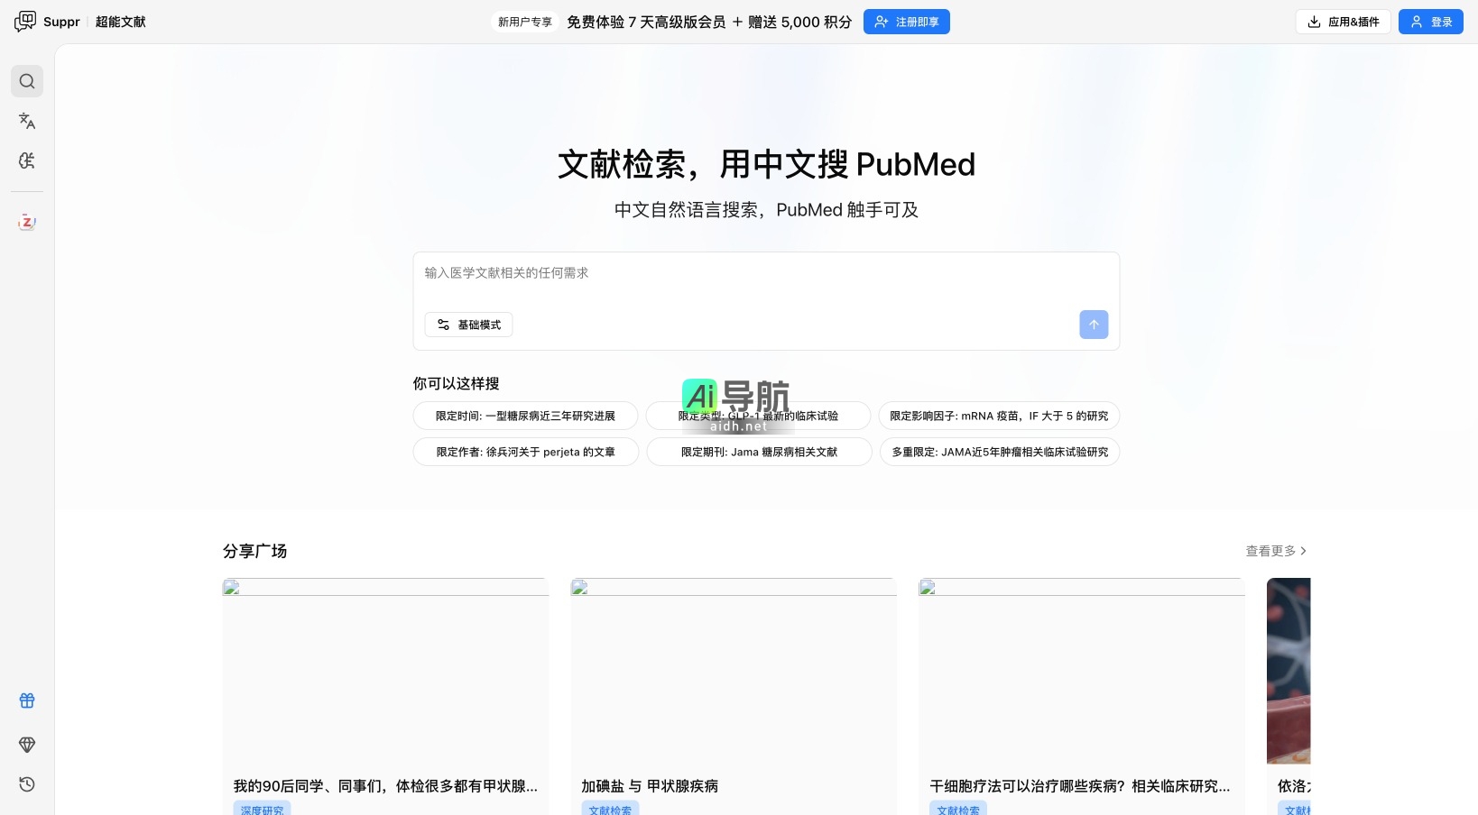The width and height of the screenshot is (1478, 815).
Task: Open the translation tool in the sidebar
Action: click(x=27, y=121)
